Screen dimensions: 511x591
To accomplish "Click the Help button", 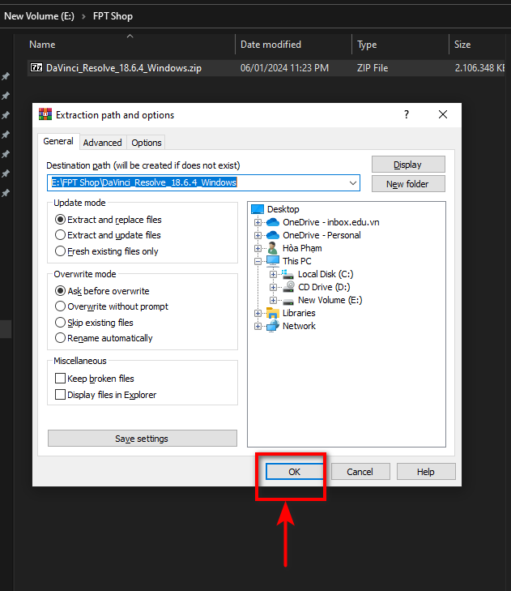I will click(426, 472).
